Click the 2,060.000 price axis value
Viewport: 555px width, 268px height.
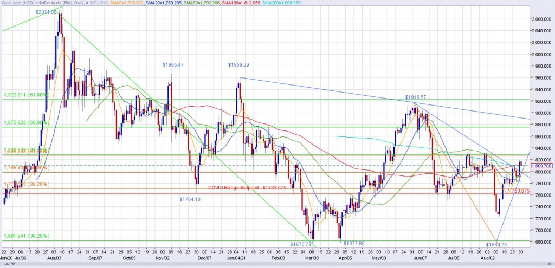tap(542, 19)
